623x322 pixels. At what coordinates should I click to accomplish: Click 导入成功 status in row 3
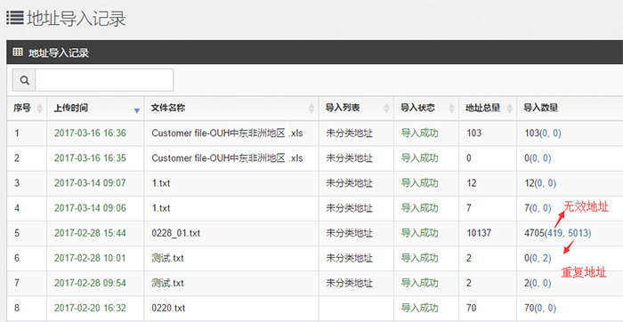419,183
